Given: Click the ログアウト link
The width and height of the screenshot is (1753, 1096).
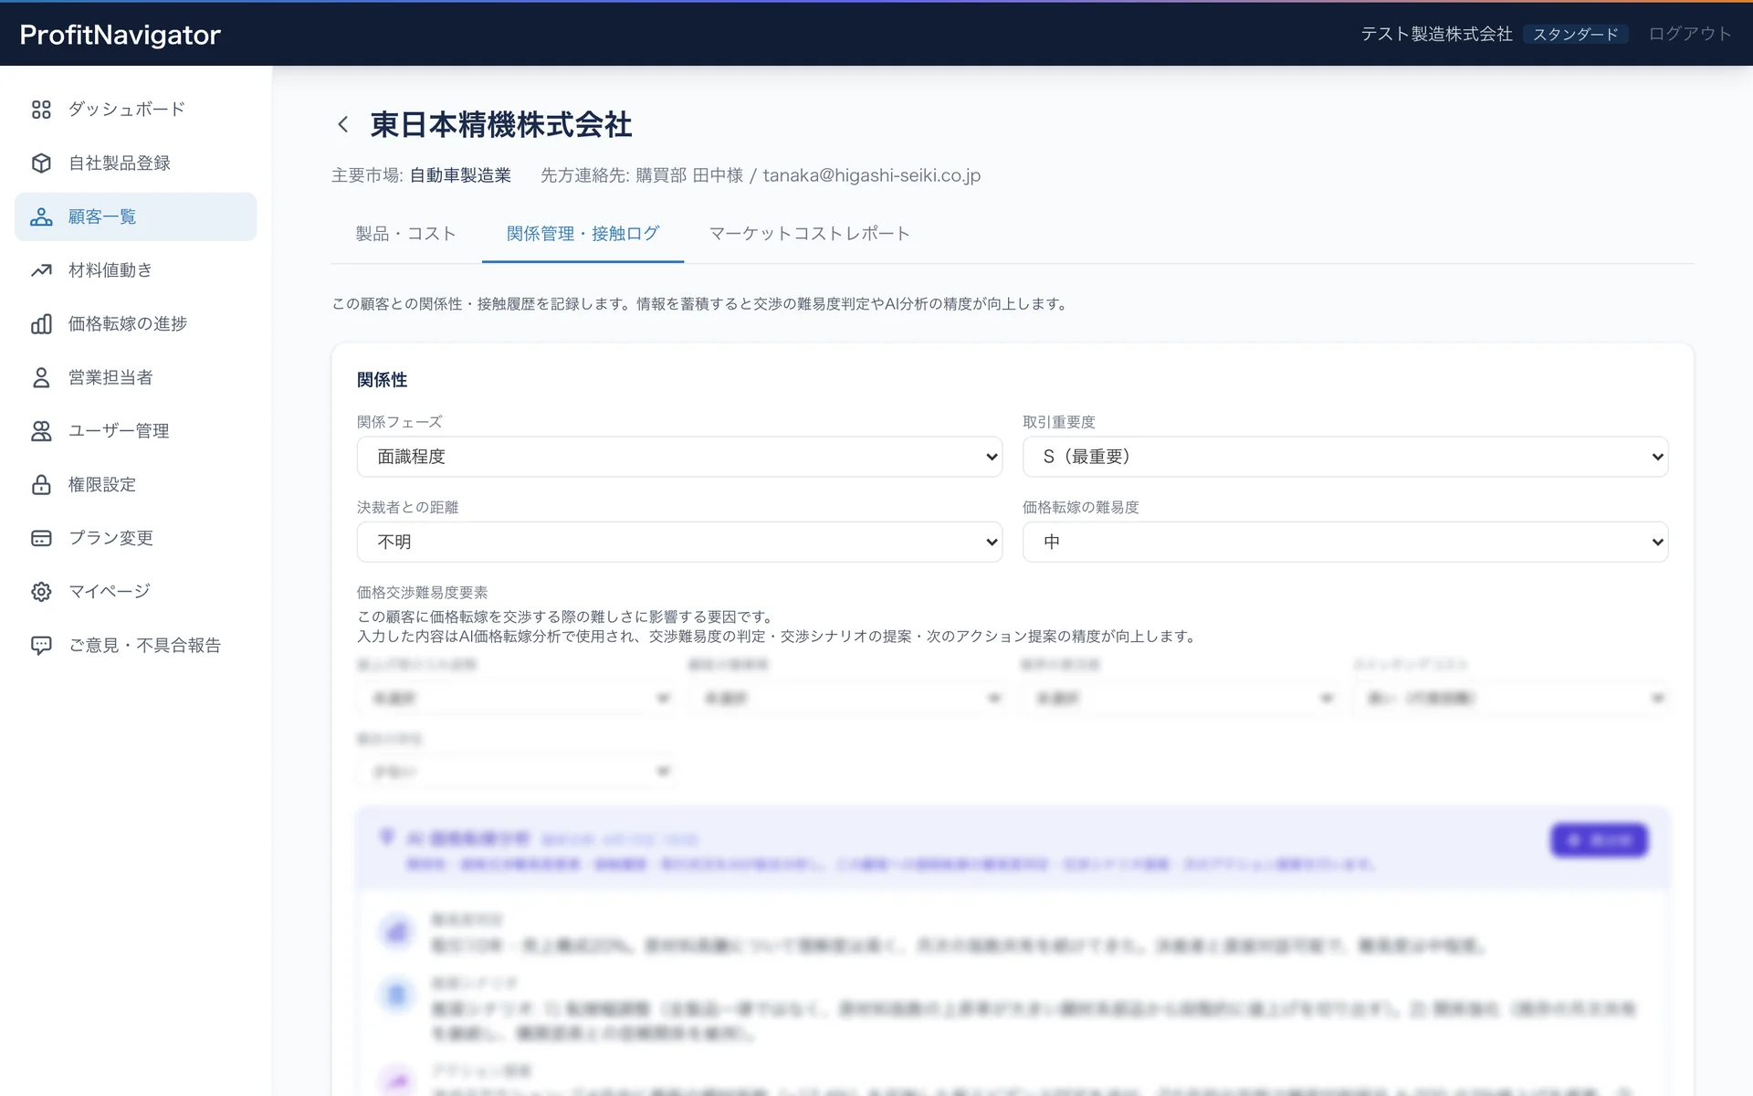Looking at the screenshot, I should point(1690,34).
